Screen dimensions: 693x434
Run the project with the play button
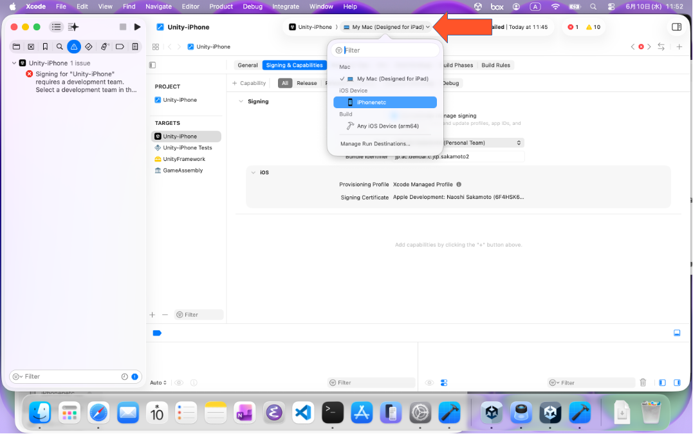tap(138, 27)
